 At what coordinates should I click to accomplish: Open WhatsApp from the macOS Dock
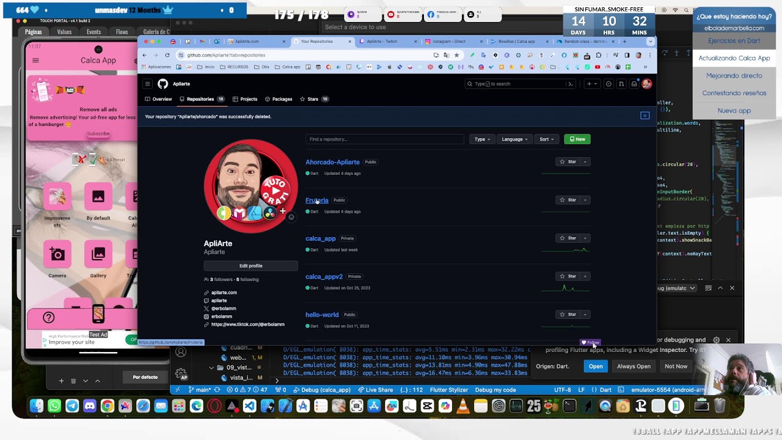[54, 406]
